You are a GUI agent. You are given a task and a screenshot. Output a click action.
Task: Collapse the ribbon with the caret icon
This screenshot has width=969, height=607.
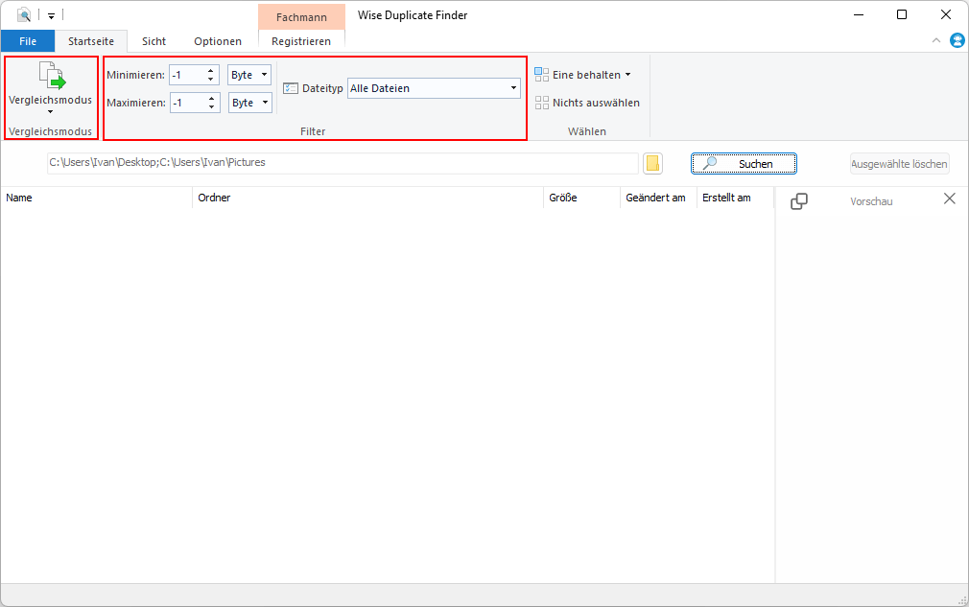(936, 41)
